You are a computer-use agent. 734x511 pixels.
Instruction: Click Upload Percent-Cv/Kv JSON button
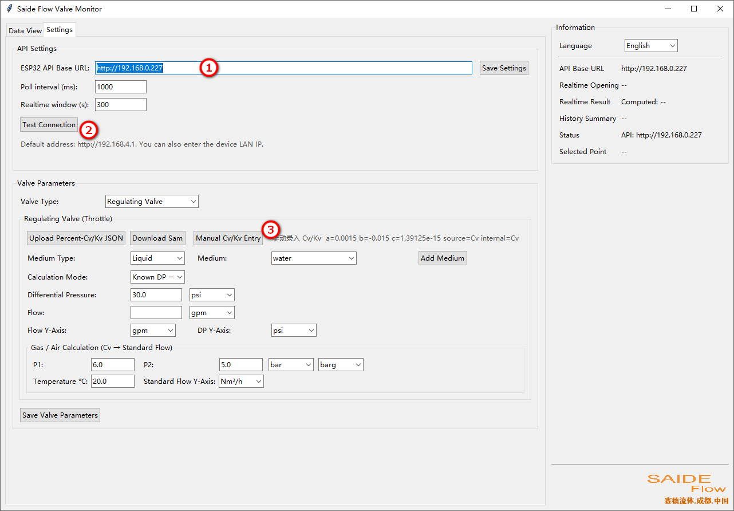pos(76,238)
